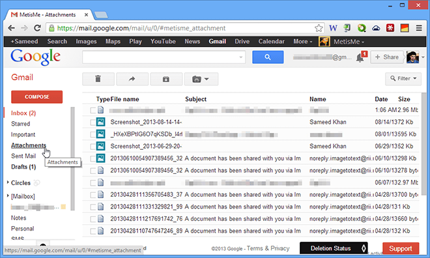430x258 pixels.
Task: Click the trash delete icon in toolbar
Action: (98, 79)
